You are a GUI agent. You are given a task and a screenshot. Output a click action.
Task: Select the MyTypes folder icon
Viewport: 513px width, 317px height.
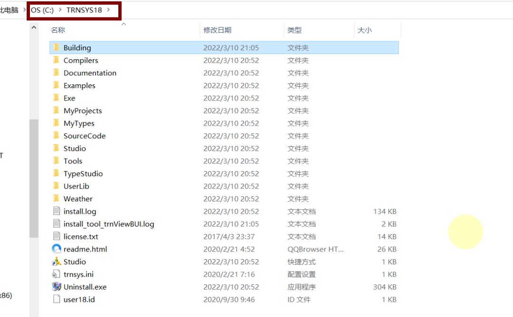56,123
